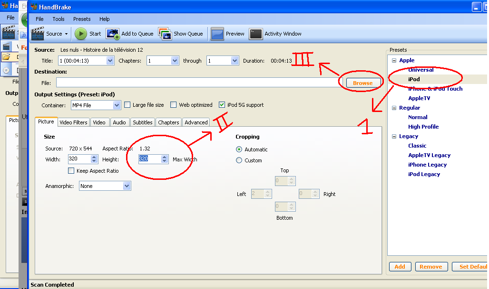Open Source dropdown arrow in toolbar
489x289 pixels.
(x=66, y=34)
